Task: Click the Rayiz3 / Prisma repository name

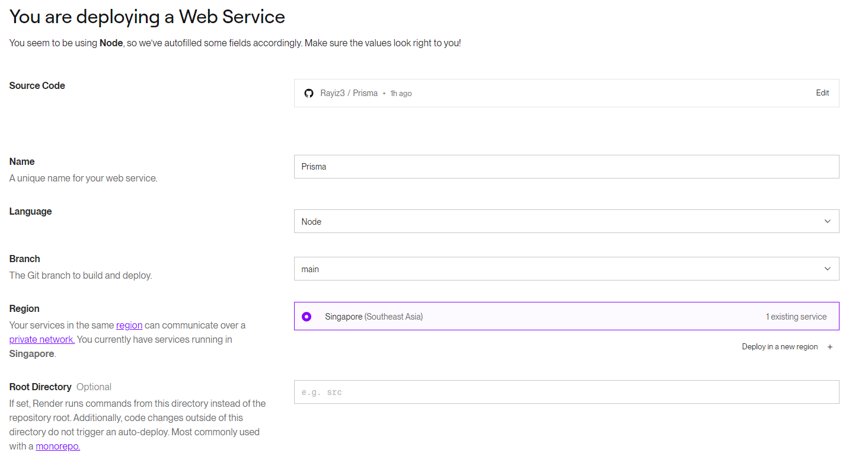Action: (x=349, y=93)
